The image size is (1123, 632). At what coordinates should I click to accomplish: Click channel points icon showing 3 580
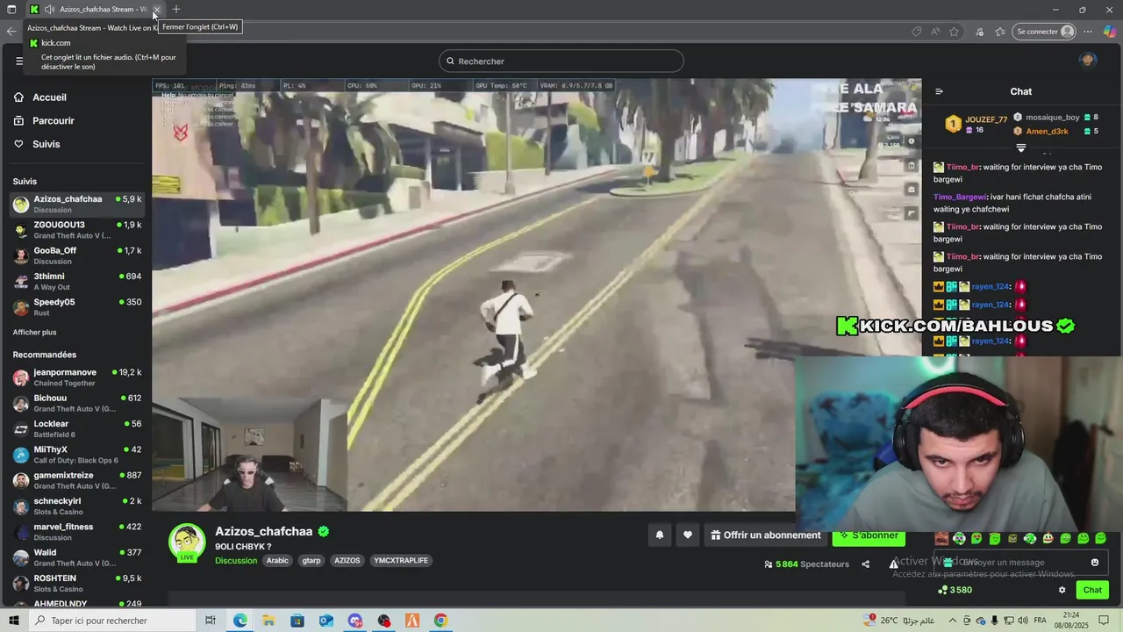coord(943,590)
